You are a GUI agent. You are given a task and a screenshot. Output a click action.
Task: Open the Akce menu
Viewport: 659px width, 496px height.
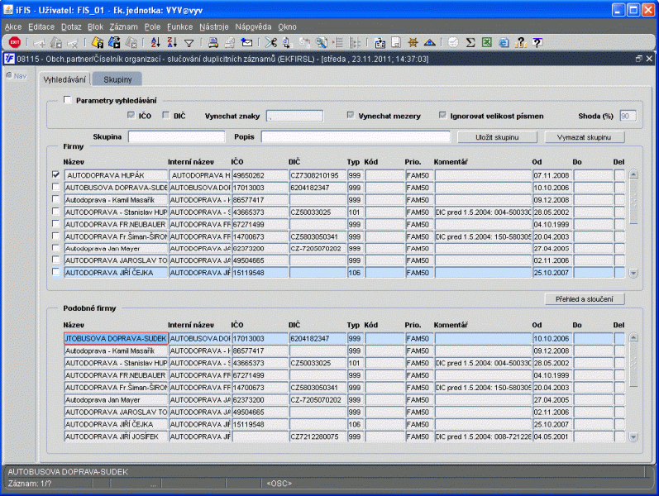(13, 27)
